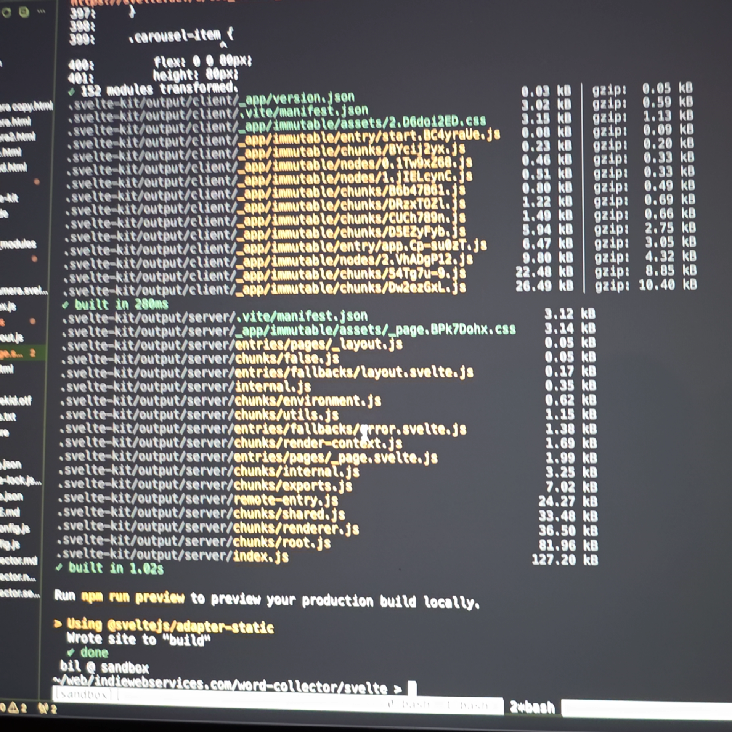The height and width of the screenshot is (732, 732).
Task: Select the highlighted file with badge 2
Action: [12, 353]
